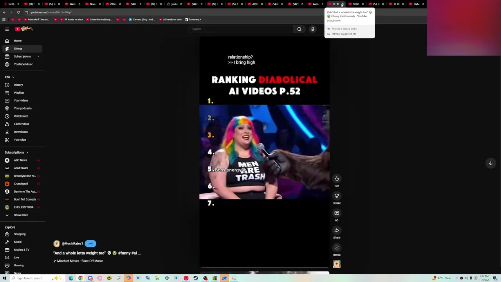Click the search magnifier button
This screenshot has width=501, height=282.
[299, 29]
